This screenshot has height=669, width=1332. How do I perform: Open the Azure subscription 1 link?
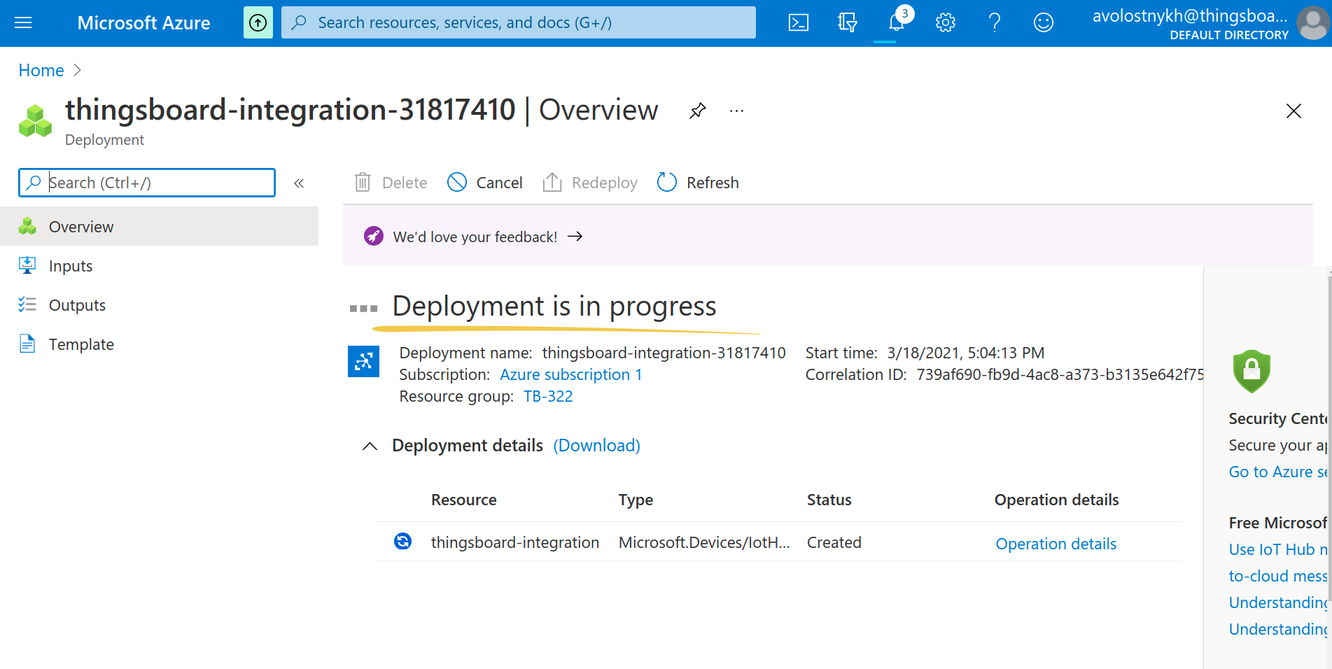[571, 375]
